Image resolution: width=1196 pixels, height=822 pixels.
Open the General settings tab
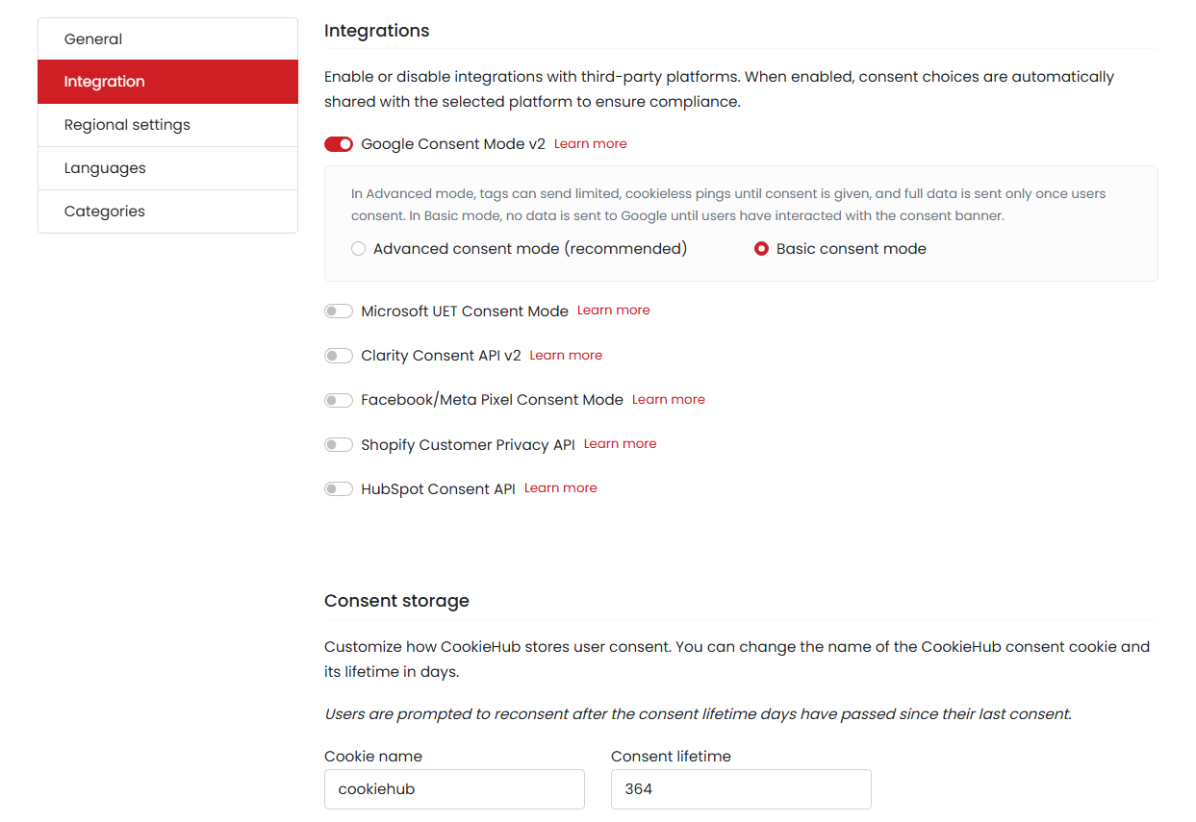167,39
